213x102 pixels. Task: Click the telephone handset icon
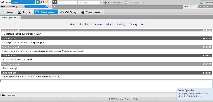55,2
